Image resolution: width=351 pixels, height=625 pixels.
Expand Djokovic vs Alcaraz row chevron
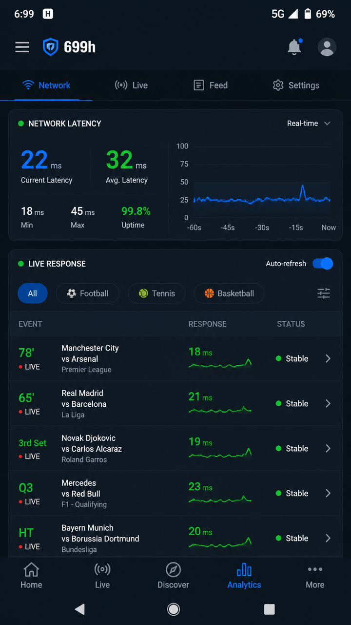328,448
